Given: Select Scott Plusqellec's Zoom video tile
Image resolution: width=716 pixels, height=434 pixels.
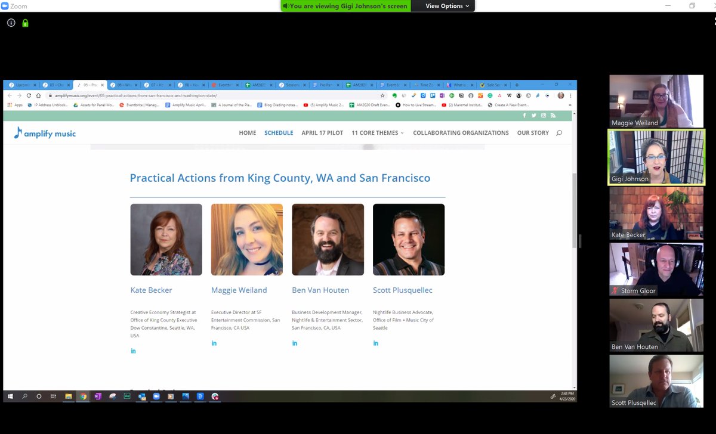Looking at the screenshot, I should tap(656, 382).
